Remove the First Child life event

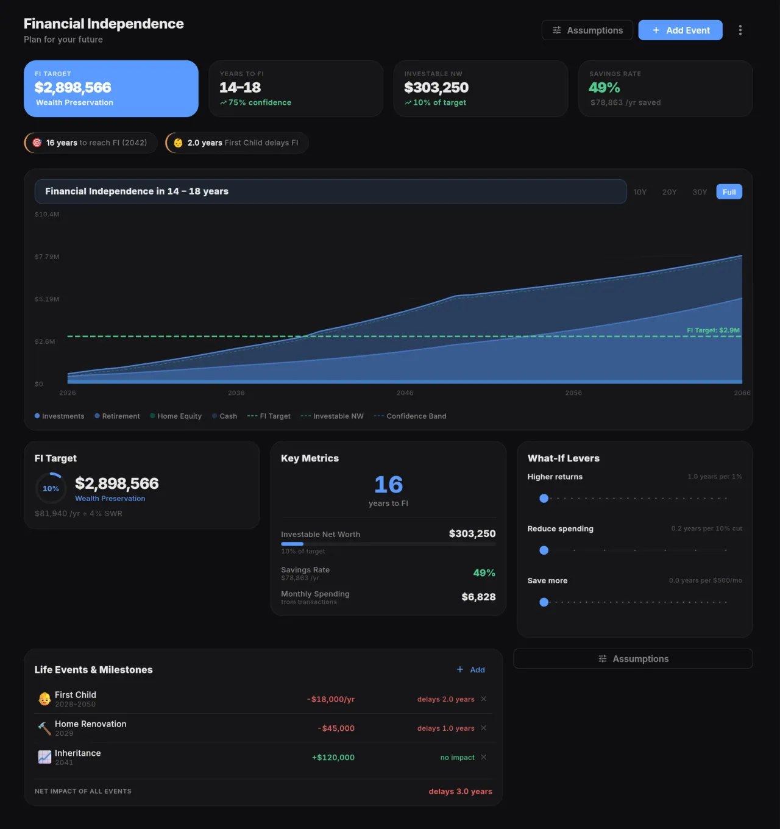pos(484,699)
